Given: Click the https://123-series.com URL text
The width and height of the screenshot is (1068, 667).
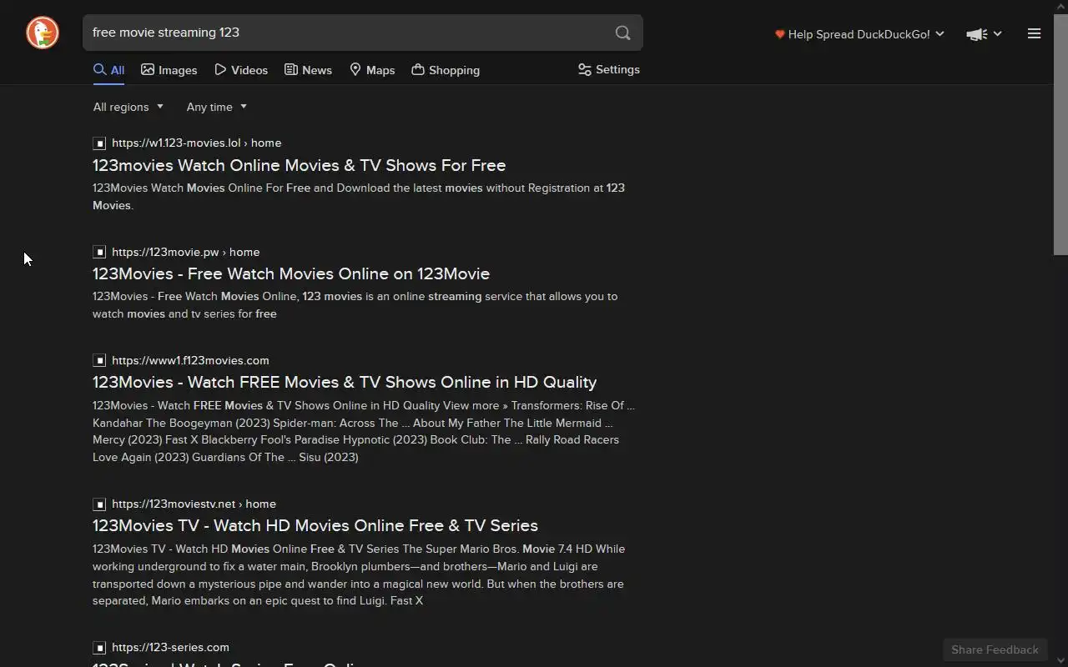Looking at the screenshot, I should [170, 648].
